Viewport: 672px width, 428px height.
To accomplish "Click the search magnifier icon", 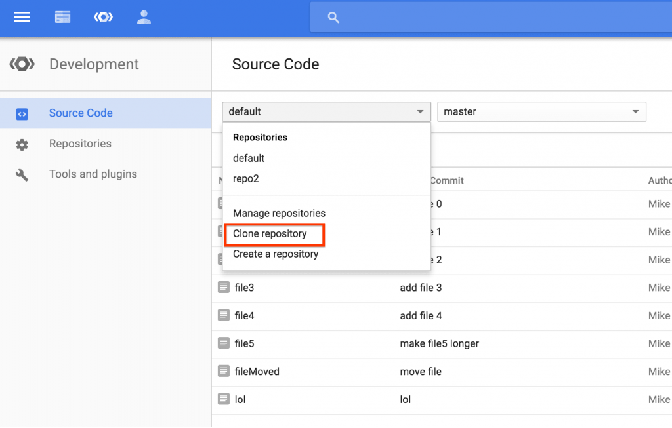I will 333,18.
